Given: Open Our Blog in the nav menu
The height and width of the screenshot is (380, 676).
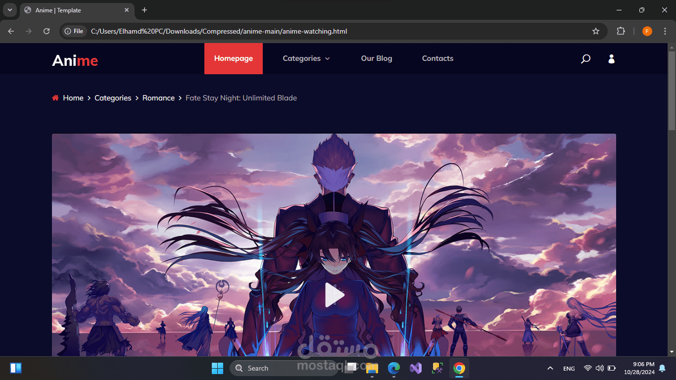Looking at the screenshot, I should (377, 58).
